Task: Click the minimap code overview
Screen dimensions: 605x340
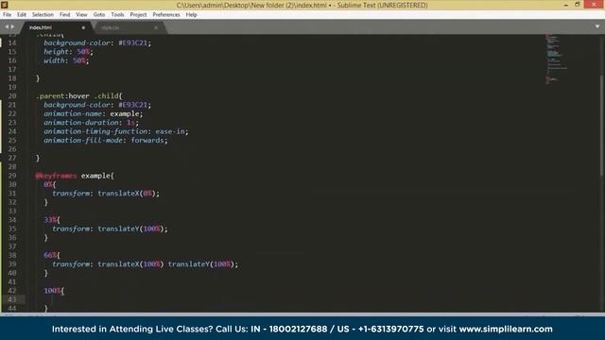Action: [x=556, y=58]
